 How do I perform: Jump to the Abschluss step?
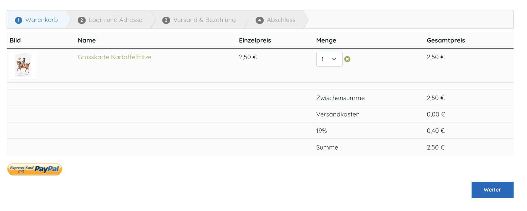click(281, 20)
